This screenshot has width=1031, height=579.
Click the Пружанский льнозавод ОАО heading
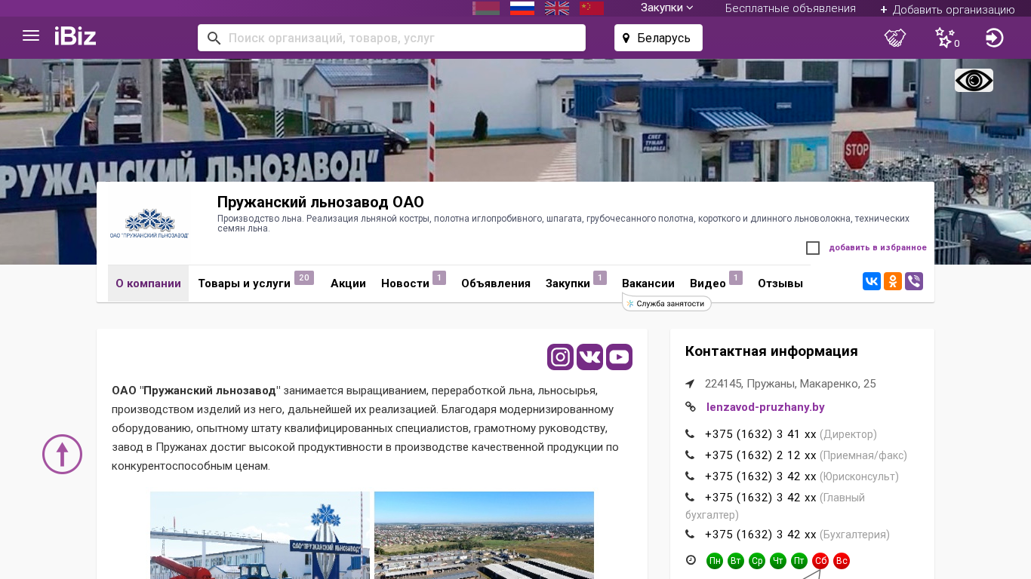[x=321, y=202]
